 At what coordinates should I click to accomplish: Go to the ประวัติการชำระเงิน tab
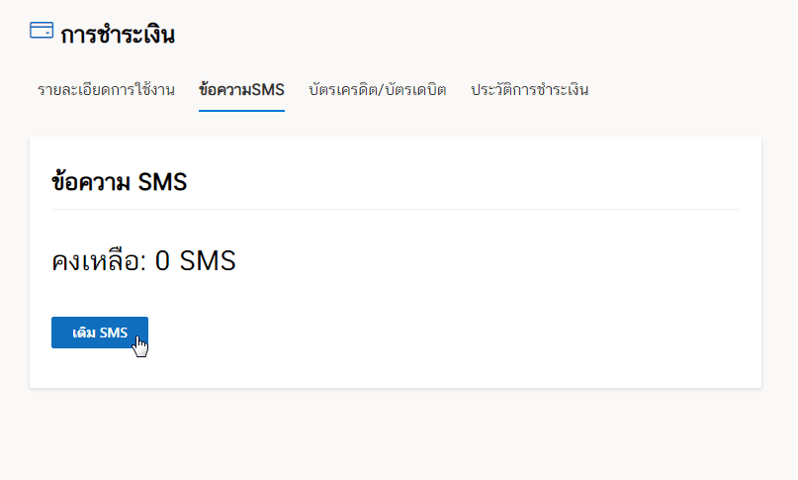[529, 90]
